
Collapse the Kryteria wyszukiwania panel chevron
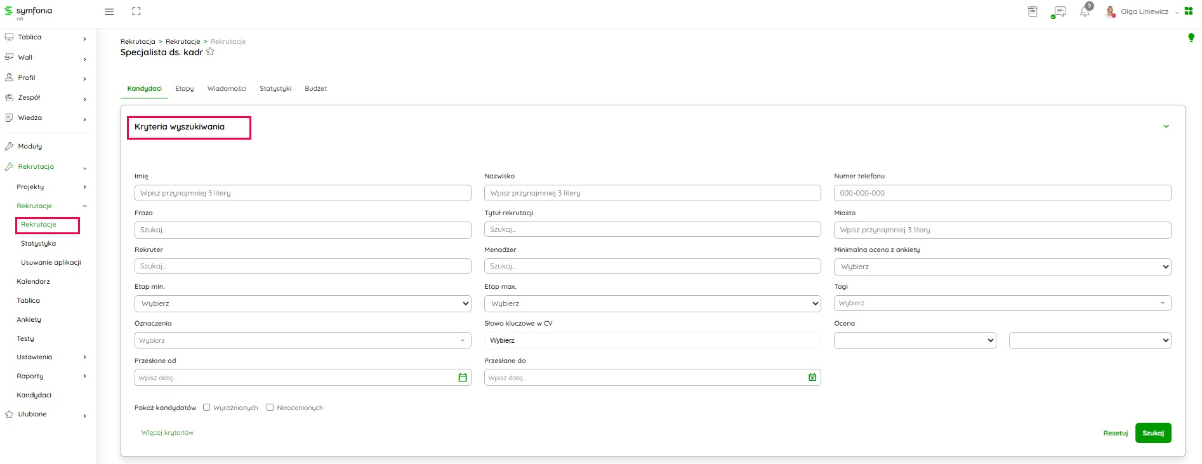point(1166,126)
